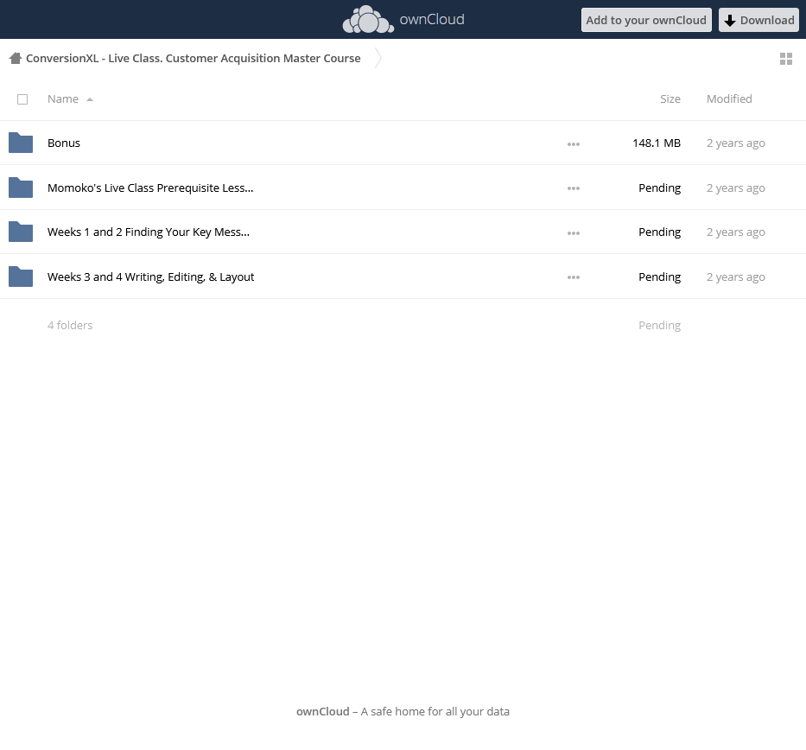Click the 4 folders summary text
This screenshot has height=750, width=806.
[70, 325]
